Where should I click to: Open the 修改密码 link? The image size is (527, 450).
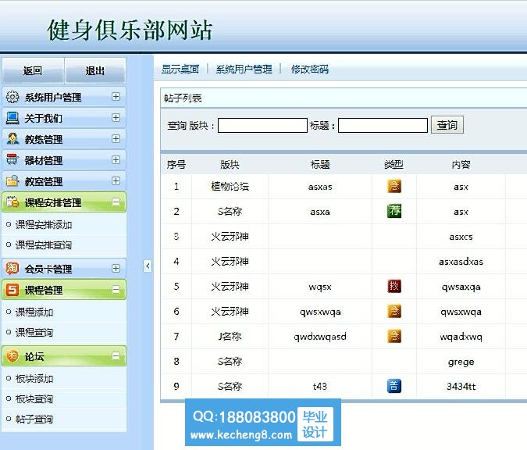click(310, 69)
